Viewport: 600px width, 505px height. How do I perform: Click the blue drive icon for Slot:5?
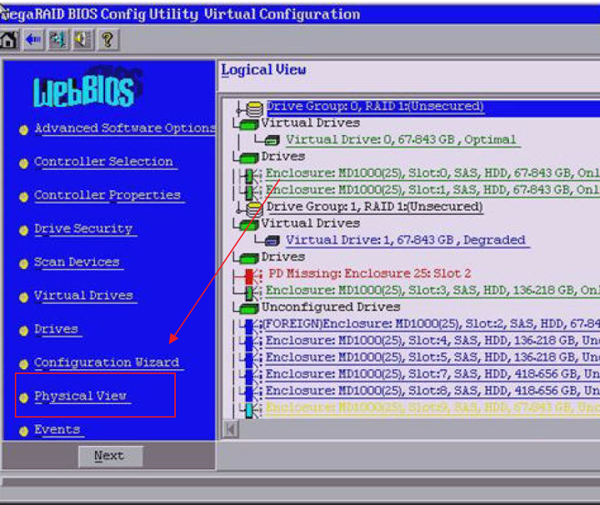(249, 359)
